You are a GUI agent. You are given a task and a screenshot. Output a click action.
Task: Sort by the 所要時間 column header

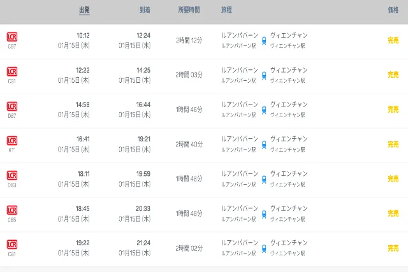[189, 10]
